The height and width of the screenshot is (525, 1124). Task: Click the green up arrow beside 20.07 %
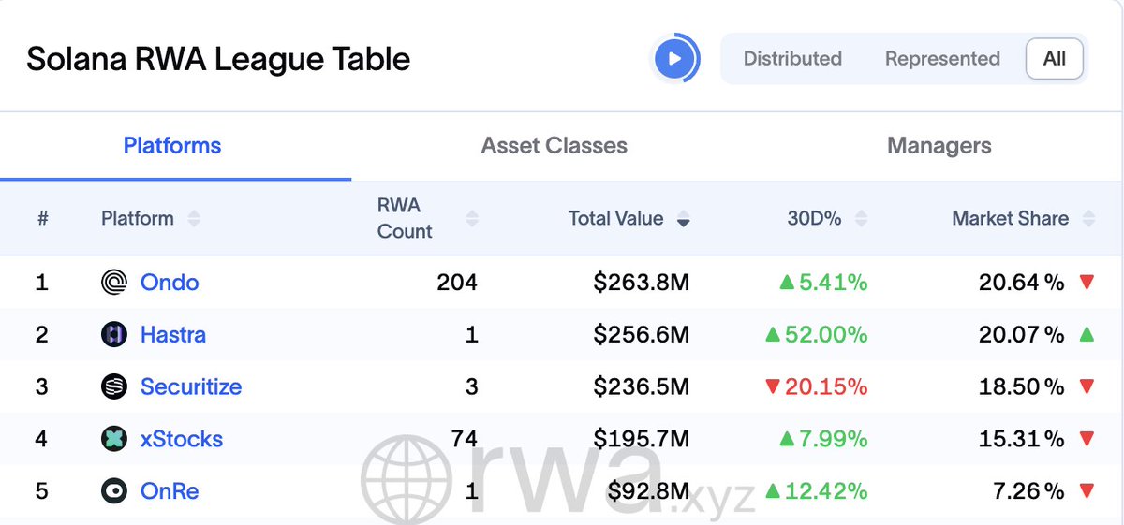(1087, 334)
